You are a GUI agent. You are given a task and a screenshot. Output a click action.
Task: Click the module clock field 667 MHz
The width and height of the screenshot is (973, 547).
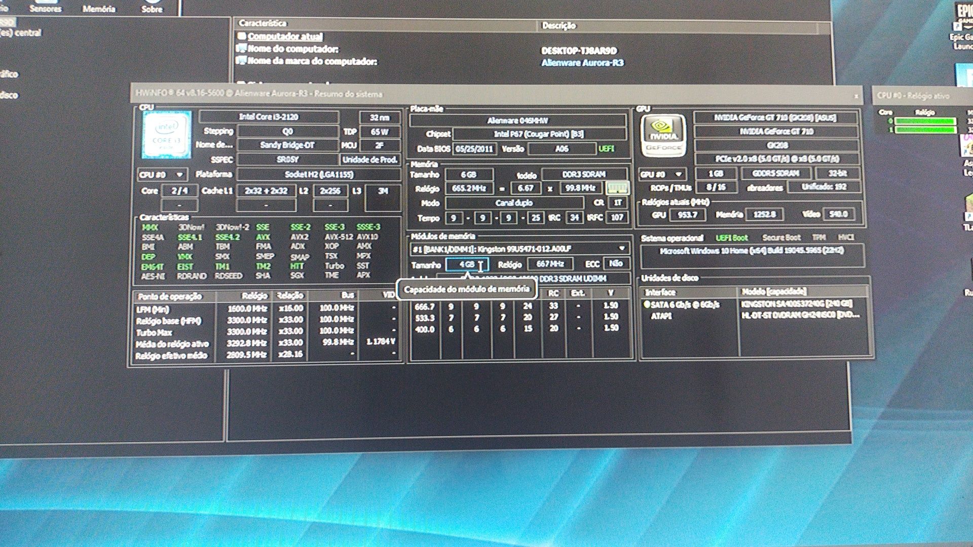tap(550, 264)
